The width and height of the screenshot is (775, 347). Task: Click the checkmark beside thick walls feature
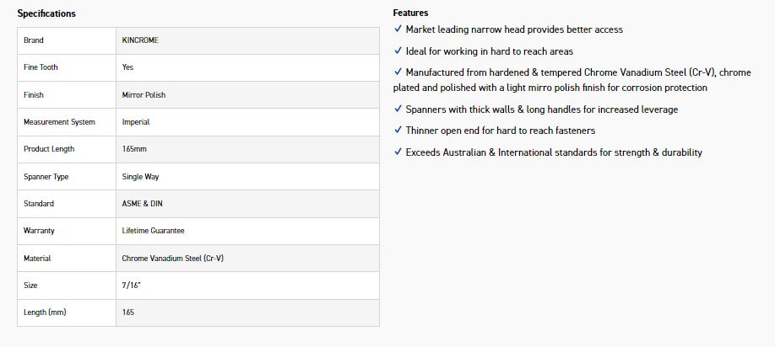[x=398, y=109]
